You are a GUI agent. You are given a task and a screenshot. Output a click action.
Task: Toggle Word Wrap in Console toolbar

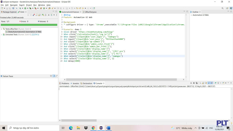[x=206, y=83]
